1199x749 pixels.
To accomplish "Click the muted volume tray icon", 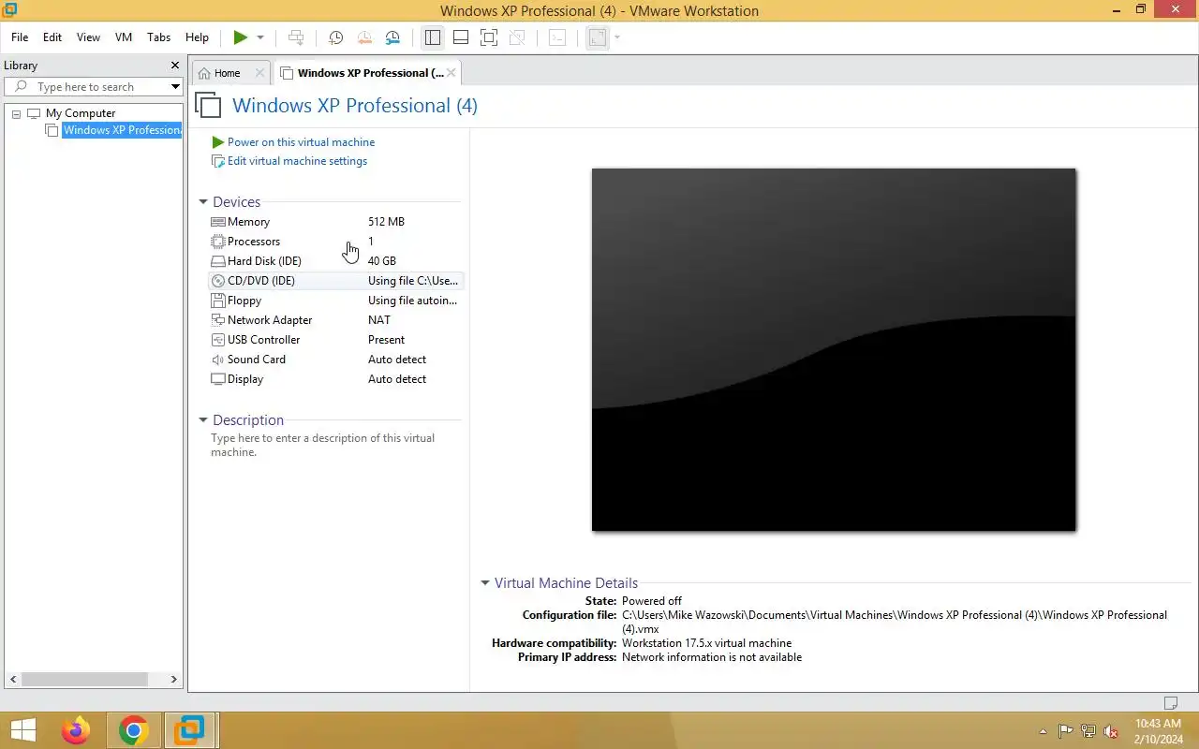I will tap(1111, 731).
